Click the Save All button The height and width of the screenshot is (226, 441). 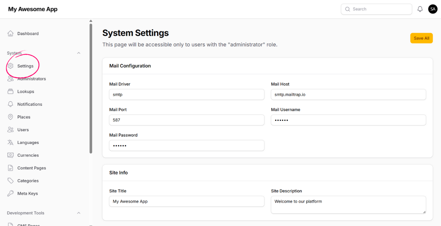click(421, 38)
